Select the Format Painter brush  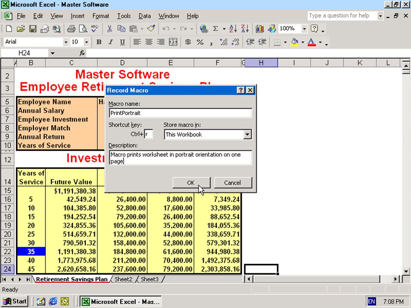pyautogui.click(x=151, y=29)
